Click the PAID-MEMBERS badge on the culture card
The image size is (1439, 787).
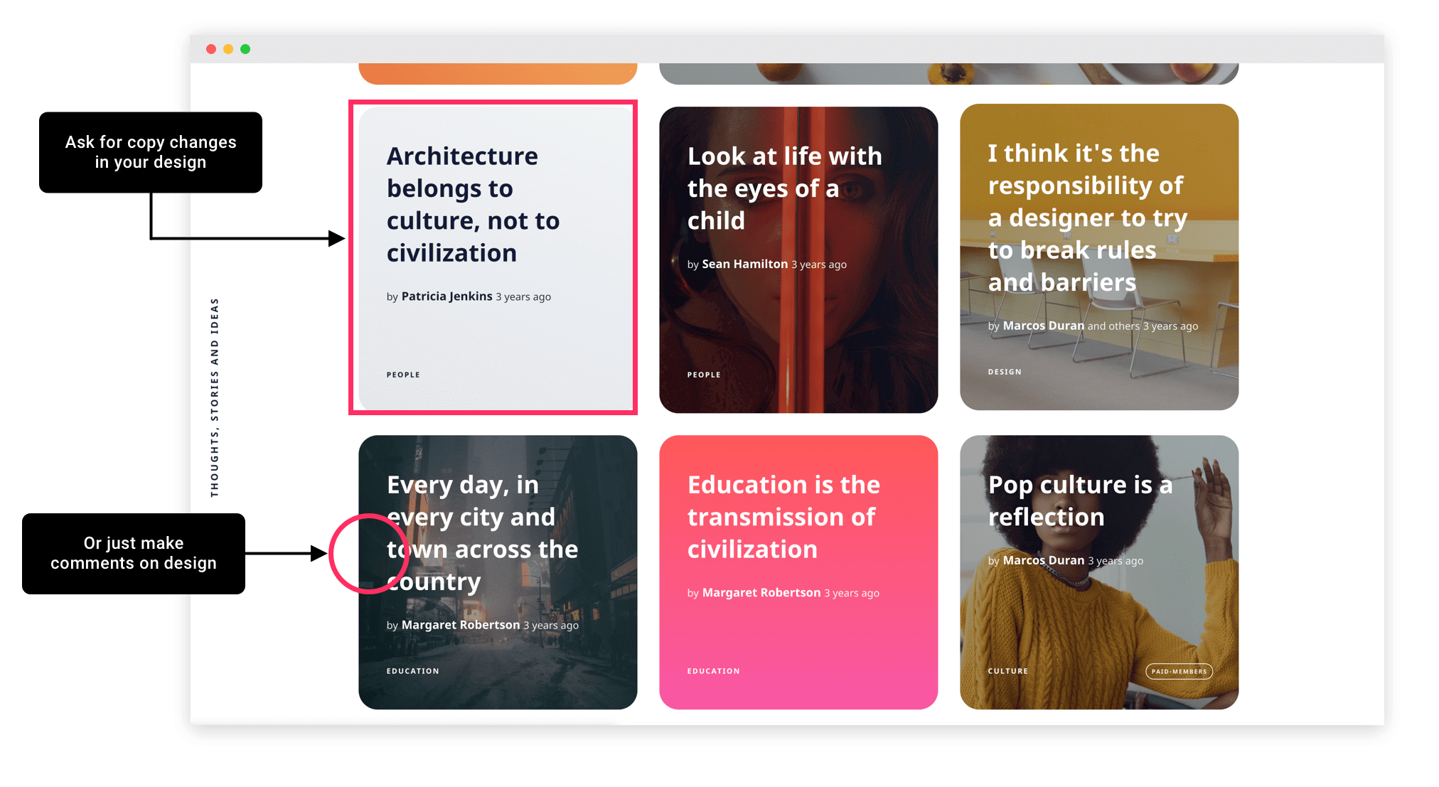pyautogui.click(x=1179, y=670)
